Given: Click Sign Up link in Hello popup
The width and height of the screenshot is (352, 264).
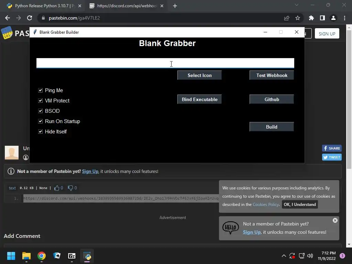Looking at the screenshot, I should tap(252, 232).
